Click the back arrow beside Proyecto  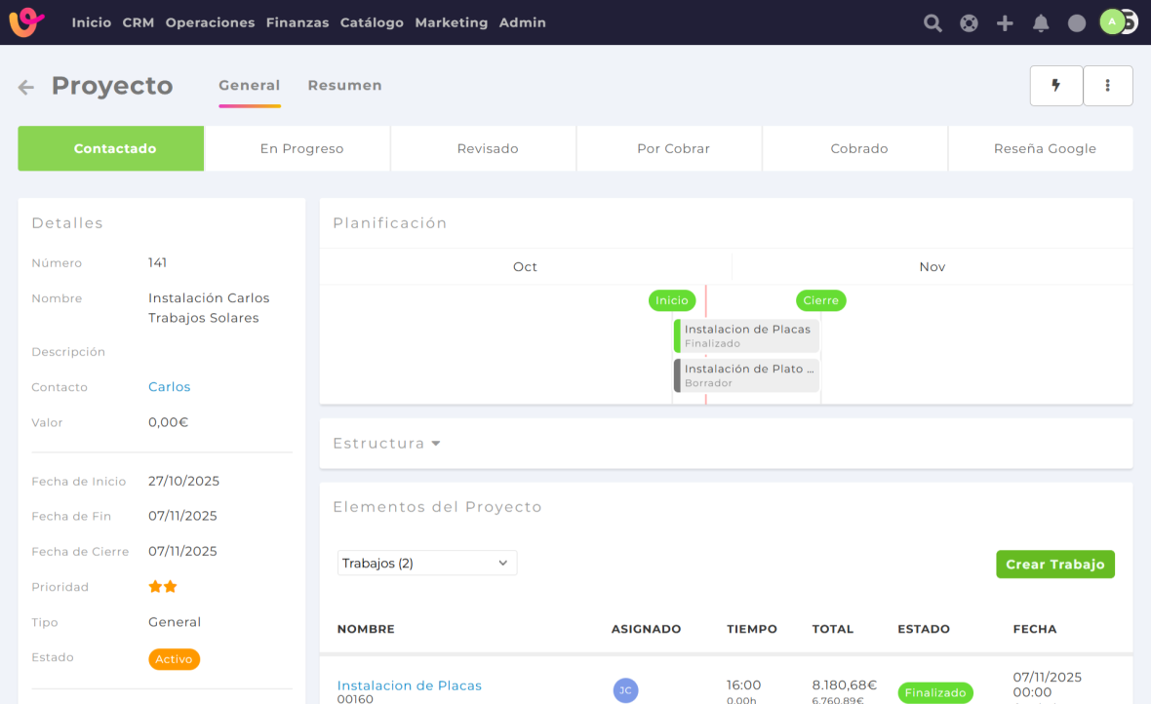26,88
